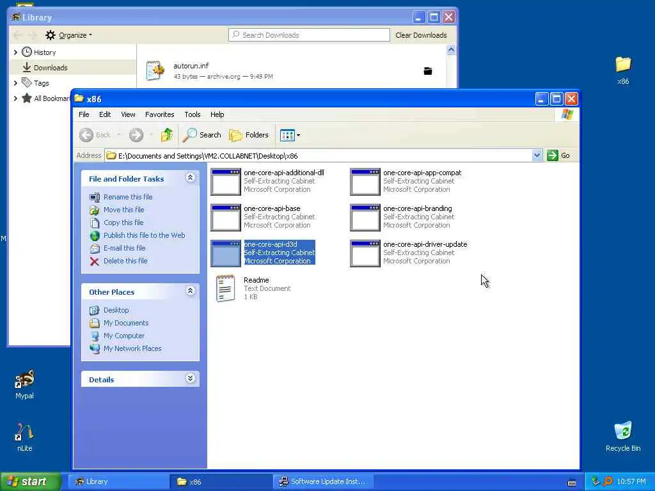
Task: Click the keyboard icon in taskbar
Action: pyautogui.click(x=572, y=483)
